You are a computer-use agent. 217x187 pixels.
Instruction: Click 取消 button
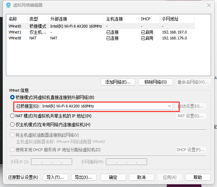(x=141, y=177)
